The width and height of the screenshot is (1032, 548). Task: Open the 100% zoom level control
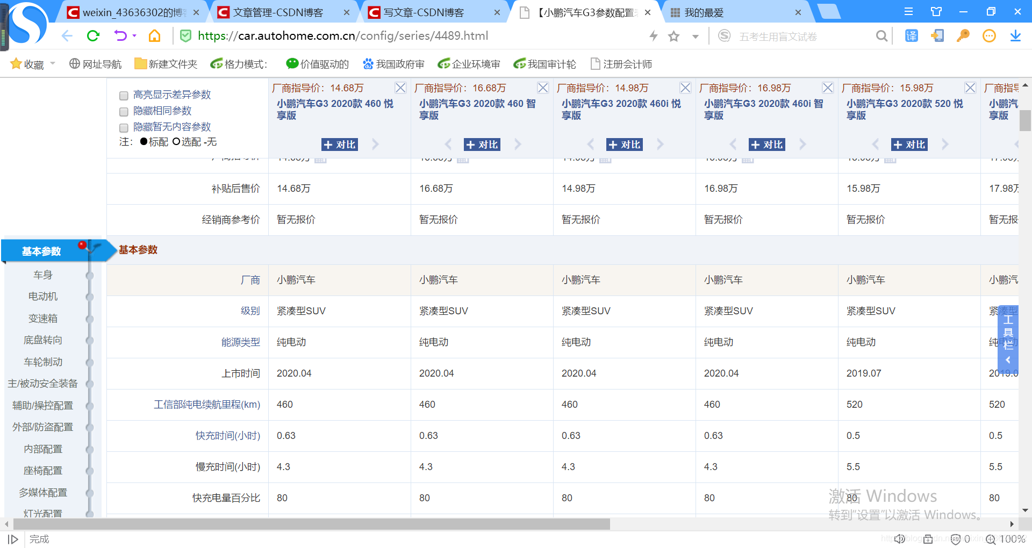coord(1006,539)
